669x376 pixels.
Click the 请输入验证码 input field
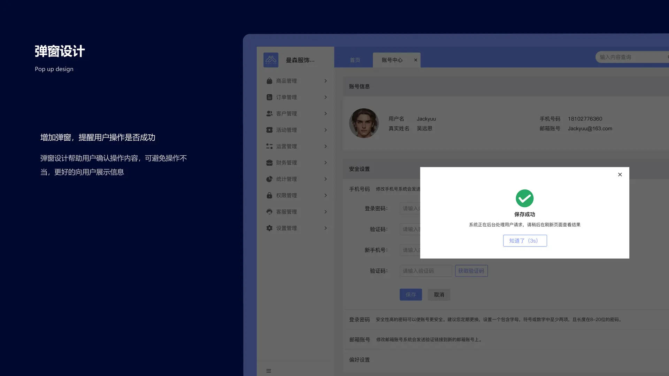(x=426, y=271)
